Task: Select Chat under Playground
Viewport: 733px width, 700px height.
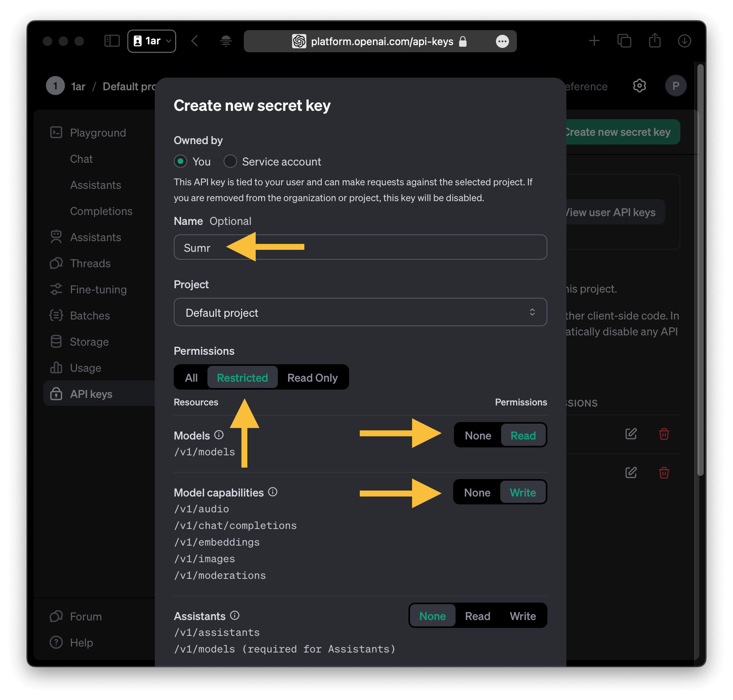Action: [81, 159]
